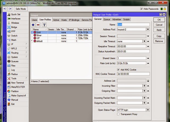Collapse the Shared Users field
170x122 pixels.
148,58
